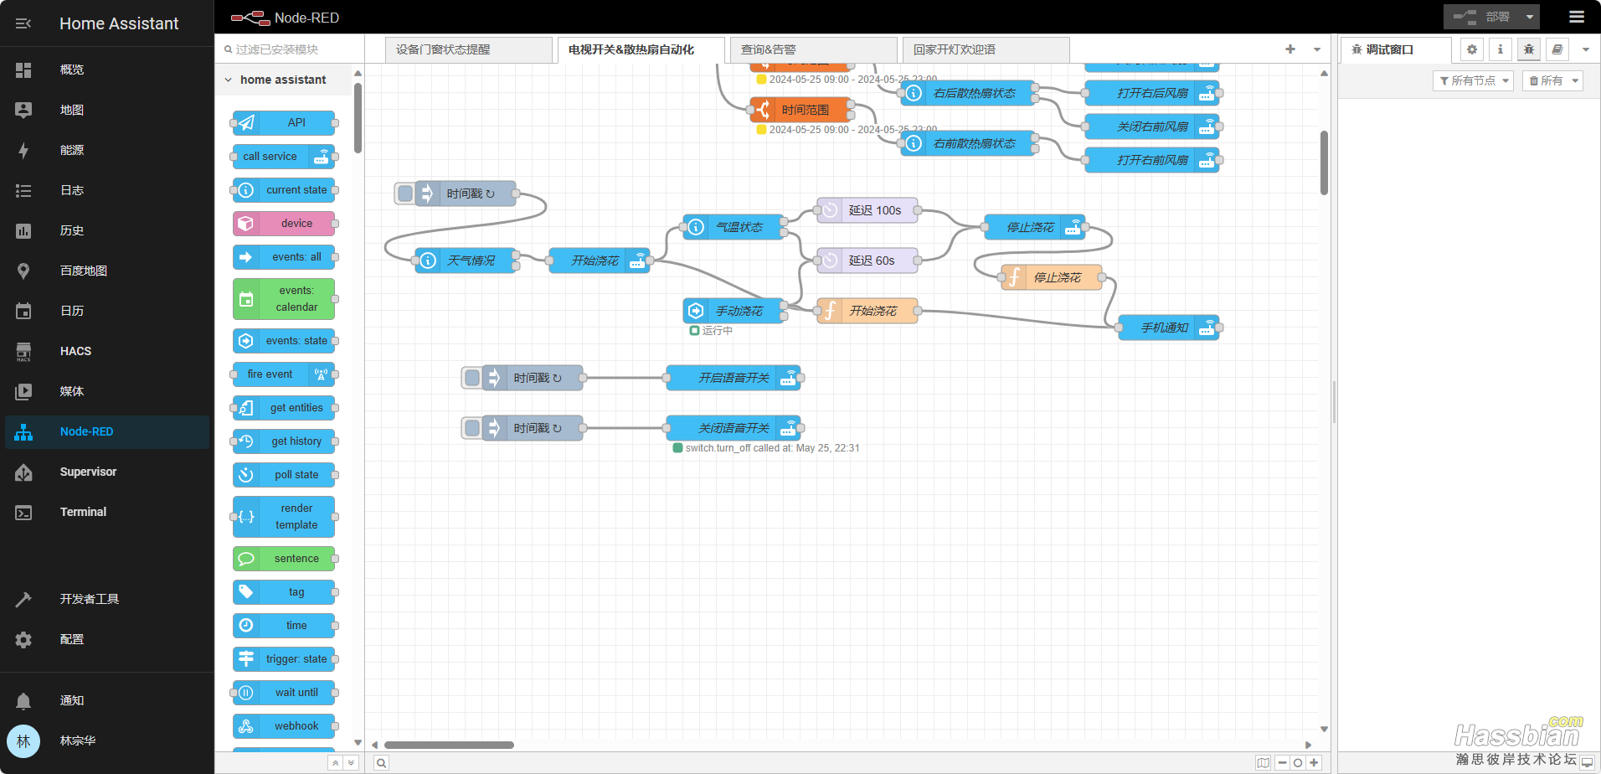Image resolution: width=1601 pixels, height=774 pixels.
Task: Select the events: all palette node
Action: click(284, 256)
